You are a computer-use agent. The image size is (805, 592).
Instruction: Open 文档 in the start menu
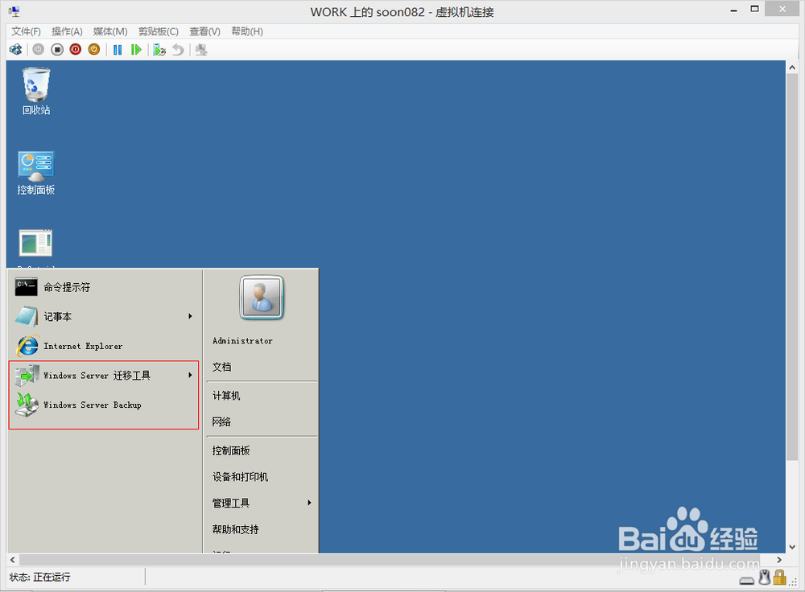(222, 367)
